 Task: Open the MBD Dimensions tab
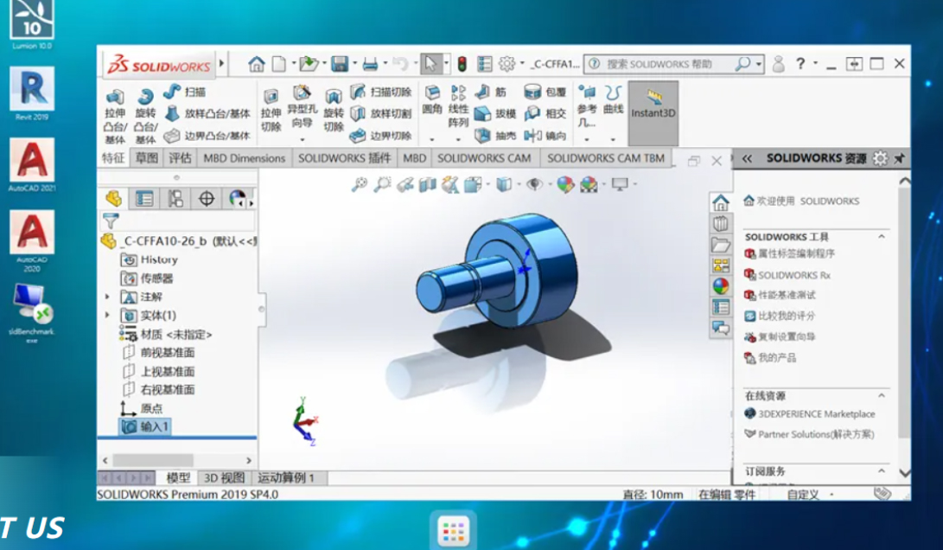pyautogui.click(x=244, y=158)
